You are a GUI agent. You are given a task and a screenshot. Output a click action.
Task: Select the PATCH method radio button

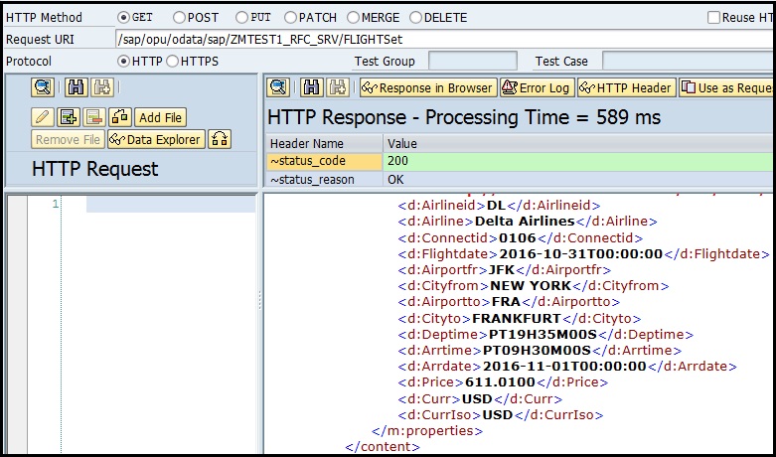pyautogui.click(x=291, y=18)
